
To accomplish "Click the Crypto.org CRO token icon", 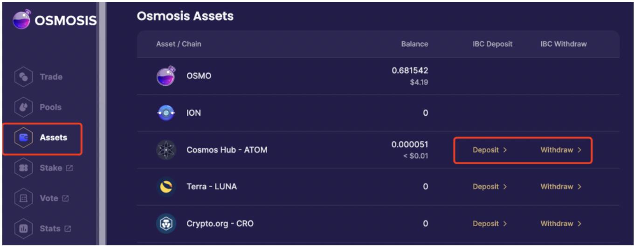I will [166, 223].
